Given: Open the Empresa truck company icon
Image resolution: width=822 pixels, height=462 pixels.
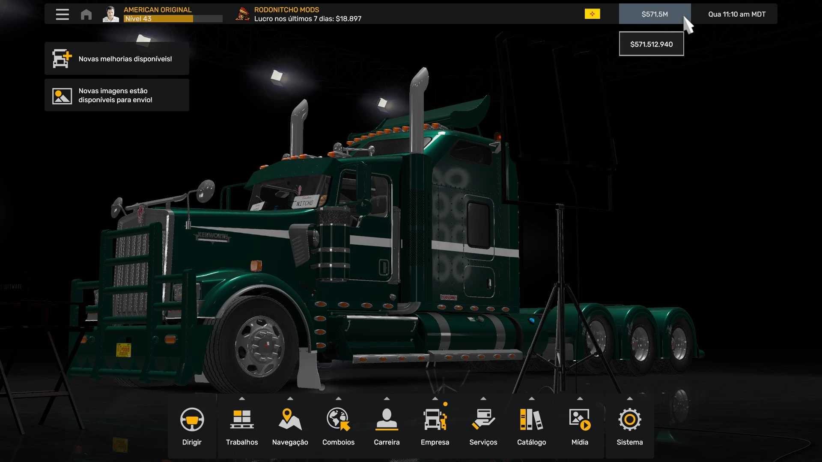Looking at the screenshot, I should pyautogui.click(x=435, y=420).
